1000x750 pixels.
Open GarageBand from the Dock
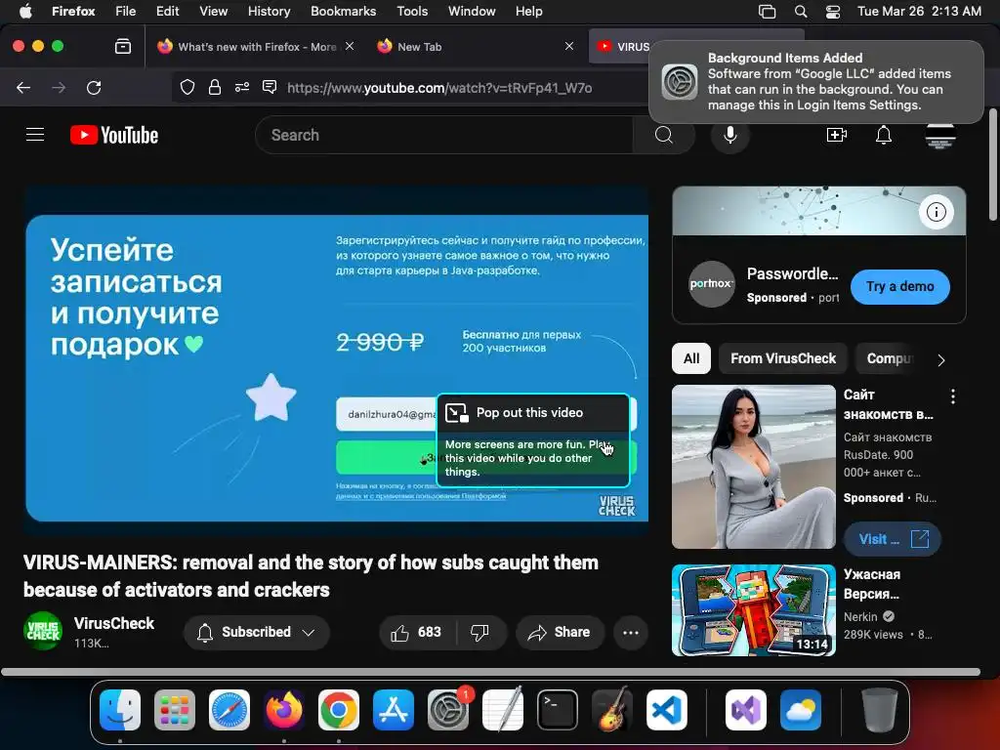click(611, 710)
